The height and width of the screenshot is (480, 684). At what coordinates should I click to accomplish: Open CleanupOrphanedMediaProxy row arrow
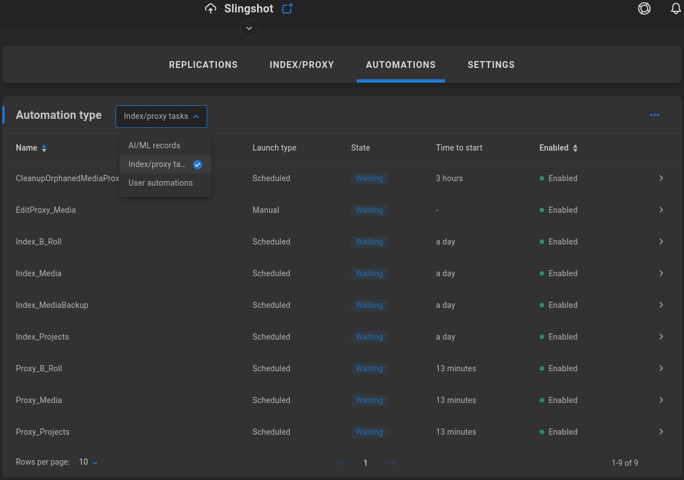tap(661, 178)
